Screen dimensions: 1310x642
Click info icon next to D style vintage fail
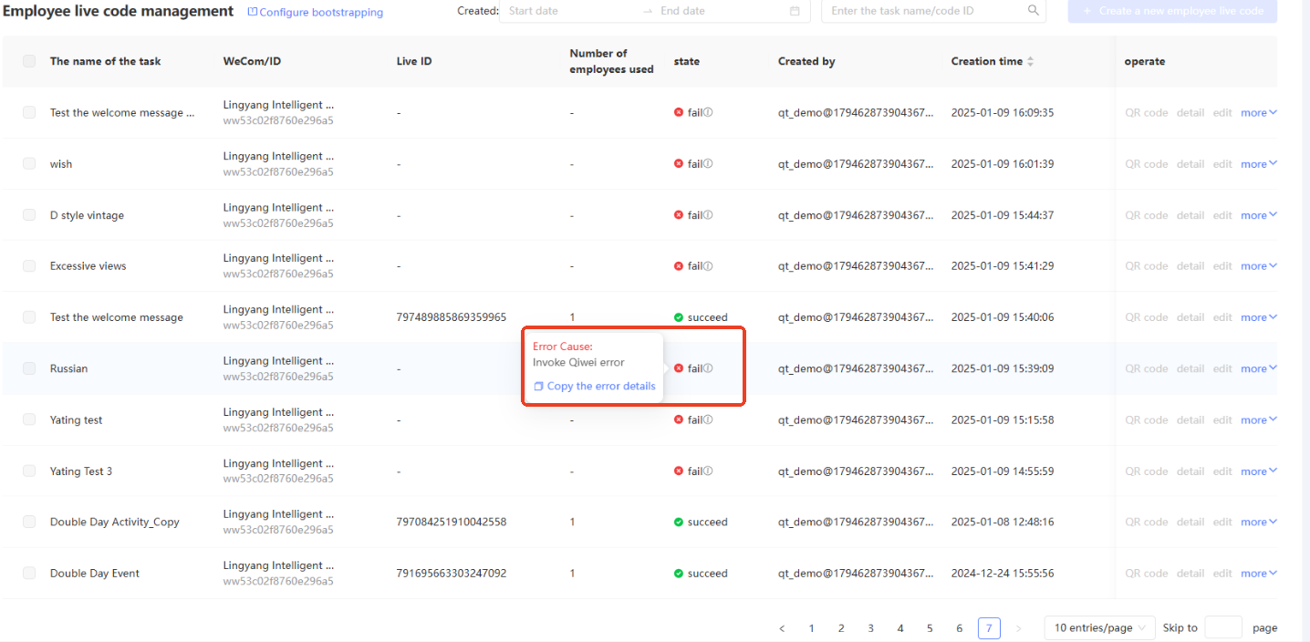[708, 215]
